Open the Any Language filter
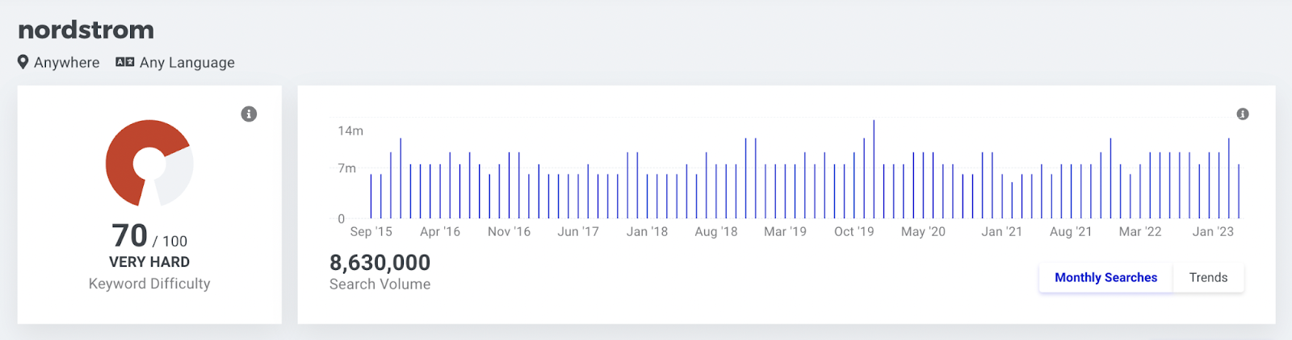Screen dimensions: 1292x340 [x=175, y=62]
